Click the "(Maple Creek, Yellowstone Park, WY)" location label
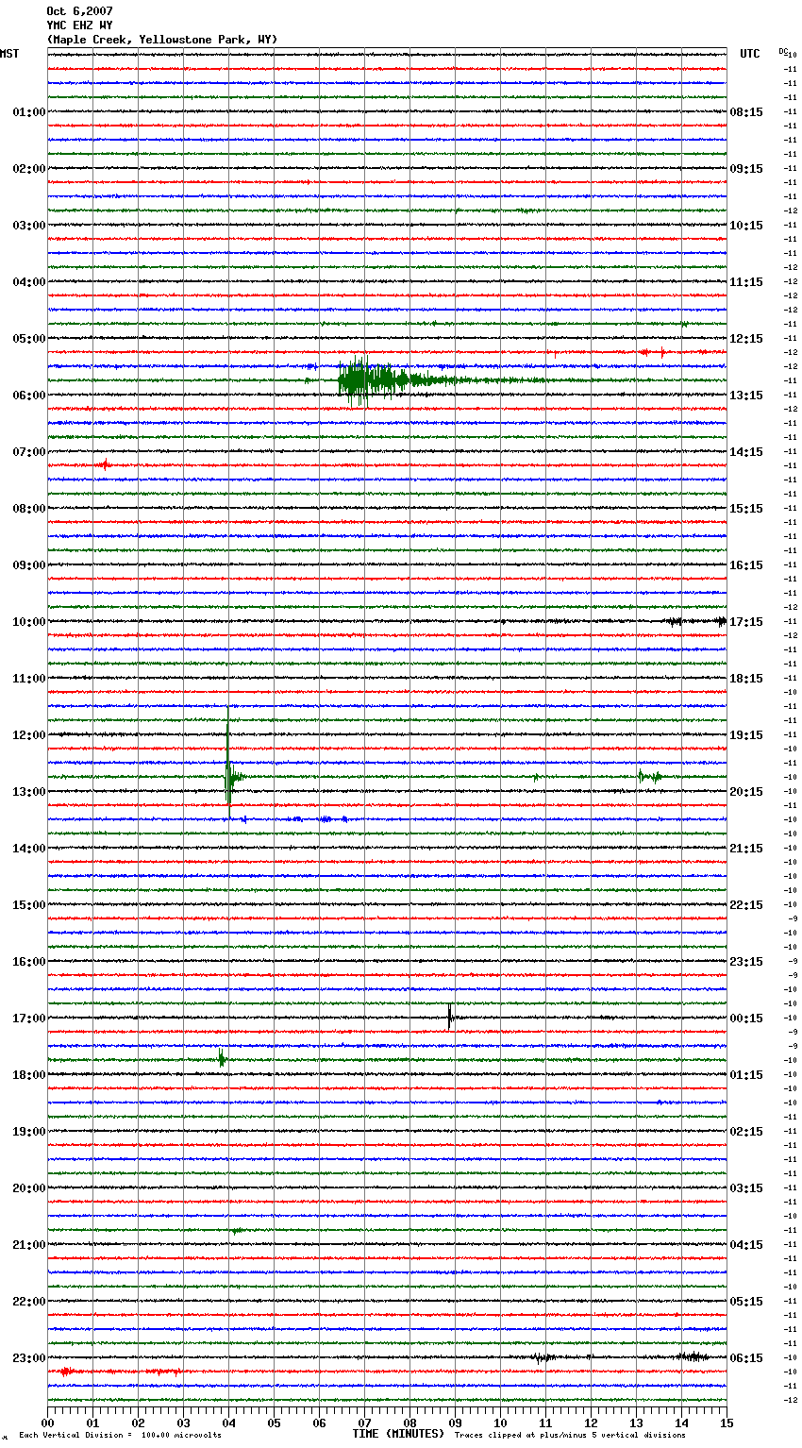This screenshot has width=802, height=1448. click(162, 40)
